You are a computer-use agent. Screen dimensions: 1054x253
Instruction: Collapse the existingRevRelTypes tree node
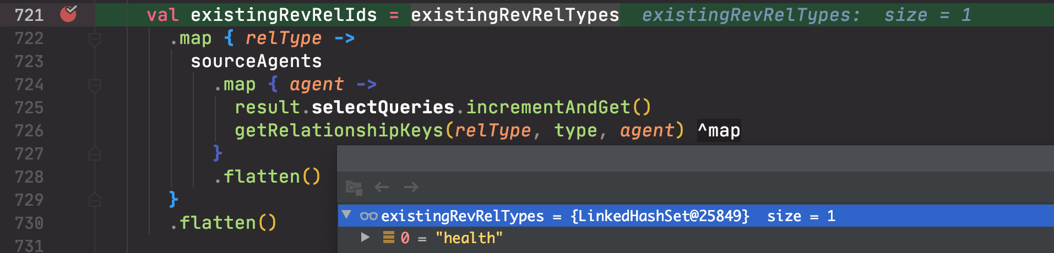click(346, 215)
